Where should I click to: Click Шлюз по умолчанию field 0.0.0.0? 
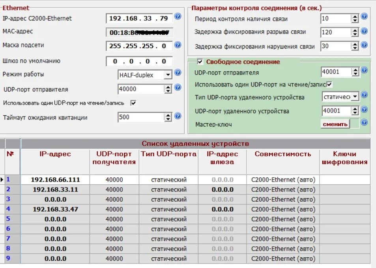pos(139,61)
